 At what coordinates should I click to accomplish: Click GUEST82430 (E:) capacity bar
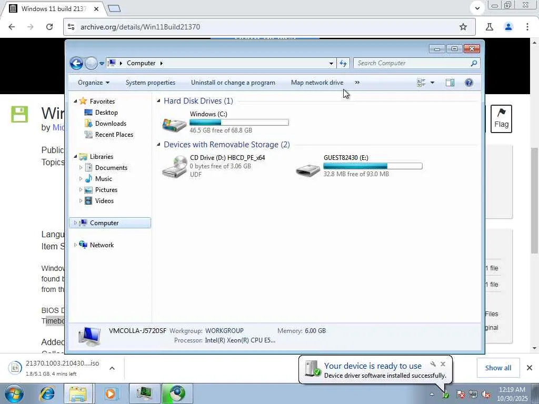coord(373,166)
